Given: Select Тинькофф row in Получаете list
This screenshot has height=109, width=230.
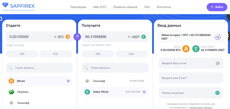Looking at the screenshot, I should click(115, 81).
